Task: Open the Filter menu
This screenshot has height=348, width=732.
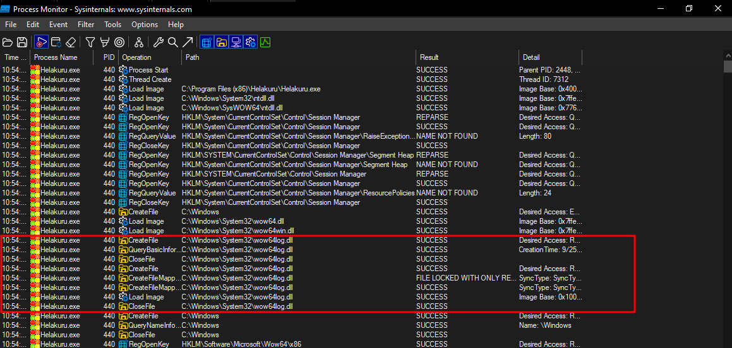Action: coord(86,25)
